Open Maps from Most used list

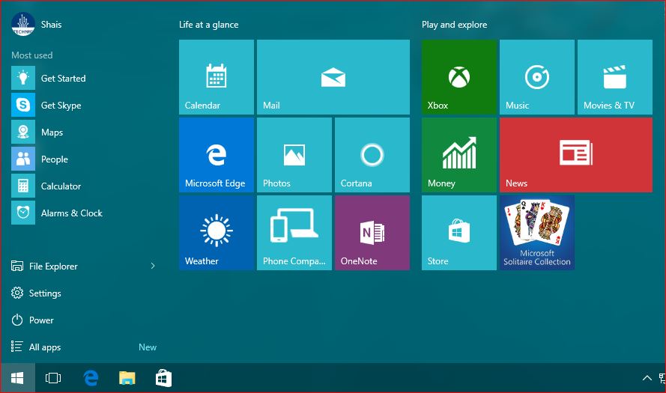click(x=83, y=132)
